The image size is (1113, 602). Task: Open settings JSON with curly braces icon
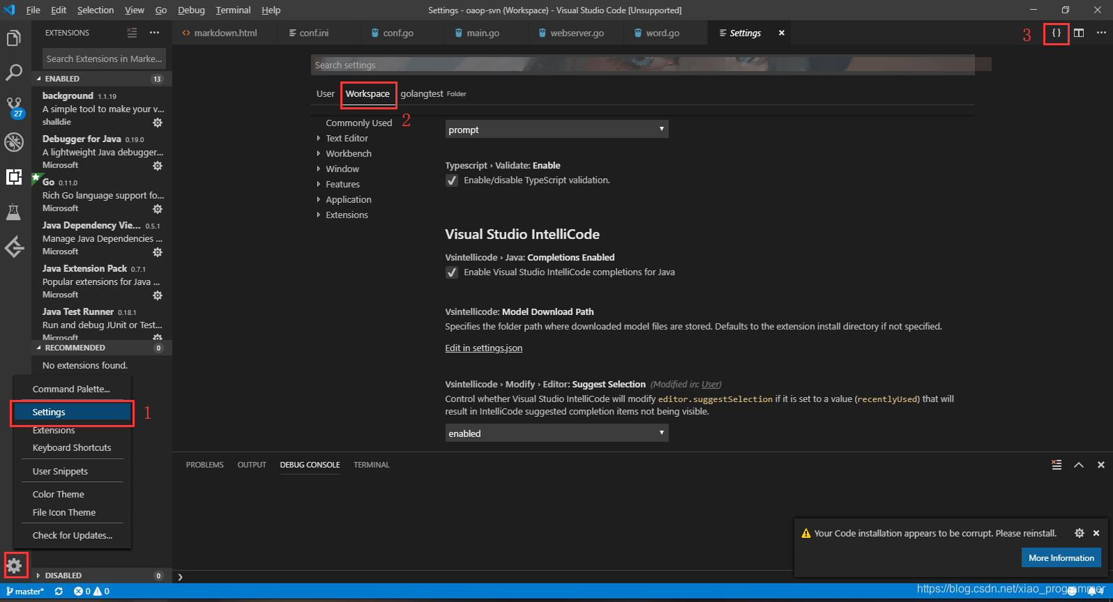pyautogui.click(x=1057, y=33)
